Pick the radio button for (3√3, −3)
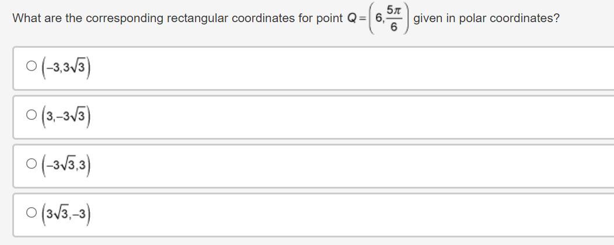614x245 pixels. 32,212
